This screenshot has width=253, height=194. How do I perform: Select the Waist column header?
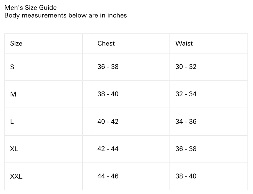tap(184, 44)
